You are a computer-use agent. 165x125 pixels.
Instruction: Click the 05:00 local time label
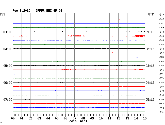click(x=8, y=66)
